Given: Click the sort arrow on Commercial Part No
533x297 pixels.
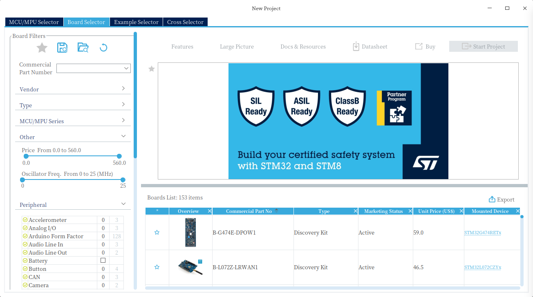Looking at the screenshot, I should pos(276,211).
